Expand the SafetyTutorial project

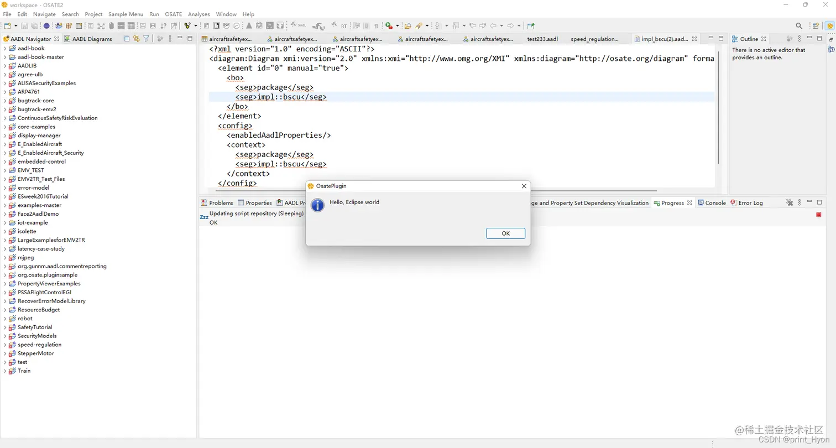tap(5, 327)
